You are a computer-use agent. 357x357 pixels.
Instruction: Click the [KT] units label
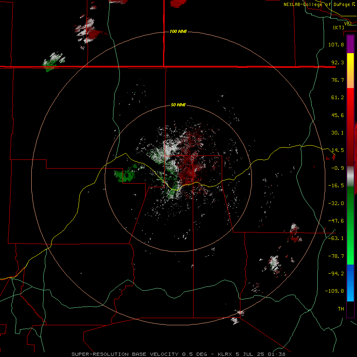coord(339,27)
